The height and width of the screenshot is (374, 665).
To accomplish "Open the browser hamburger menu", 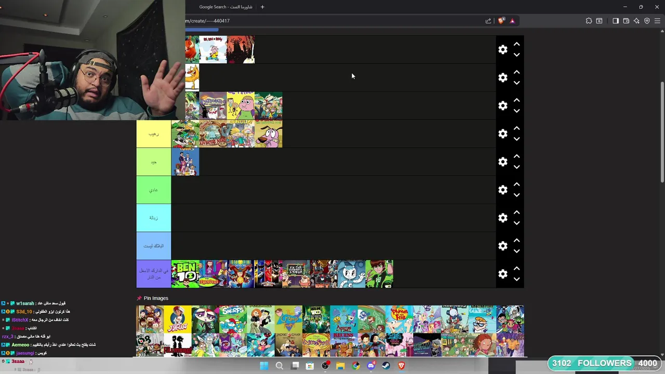I will [x=657, y=21].
